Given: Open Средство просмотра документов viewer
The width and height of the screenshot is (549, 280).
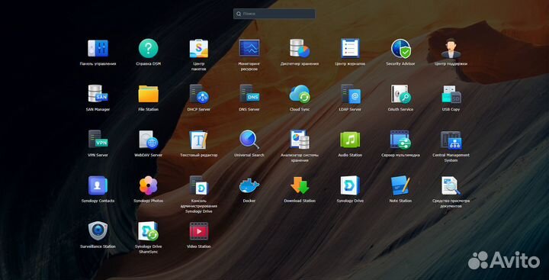Looking at the screenshot, I should (x=451, y=185).
